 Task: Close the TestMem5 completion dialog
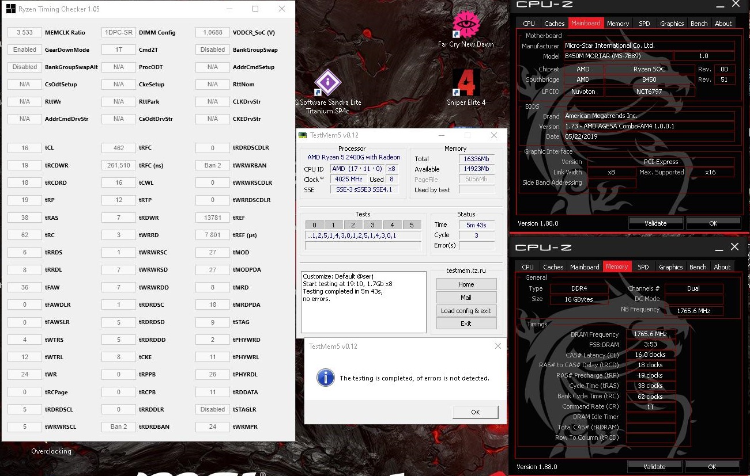click(498, 346)
